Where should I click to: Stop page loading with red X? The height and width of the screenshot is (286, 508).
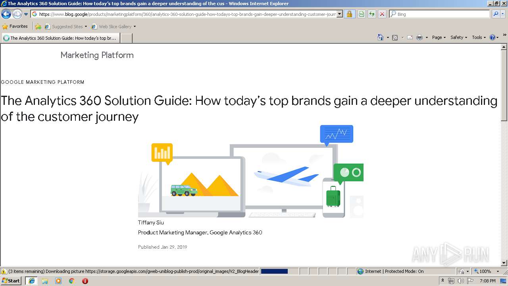click(382, 14)
